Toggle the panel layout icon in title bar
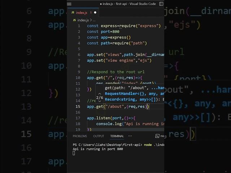231x173 pixels. pyautogui.click(x=161, y=4)
